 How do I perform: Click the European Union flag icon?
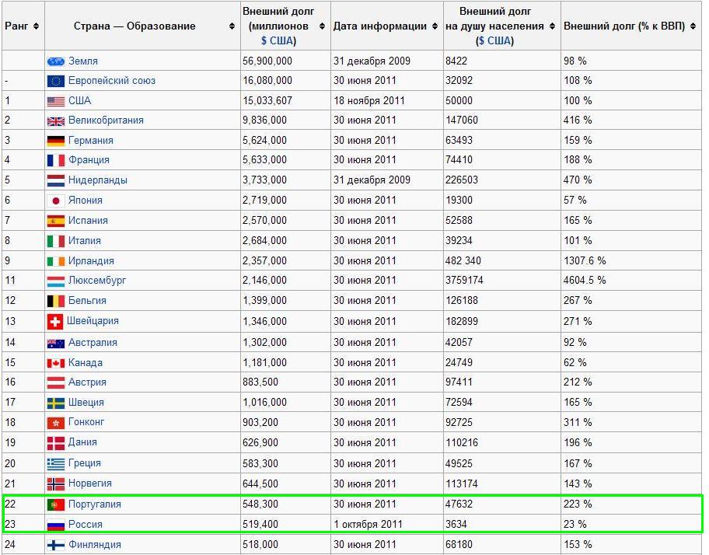[55, 81]
